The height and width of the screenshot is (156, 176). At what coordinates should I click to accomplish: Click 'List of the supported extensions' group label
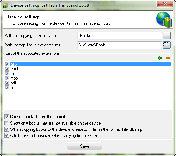tap(33, 53)
